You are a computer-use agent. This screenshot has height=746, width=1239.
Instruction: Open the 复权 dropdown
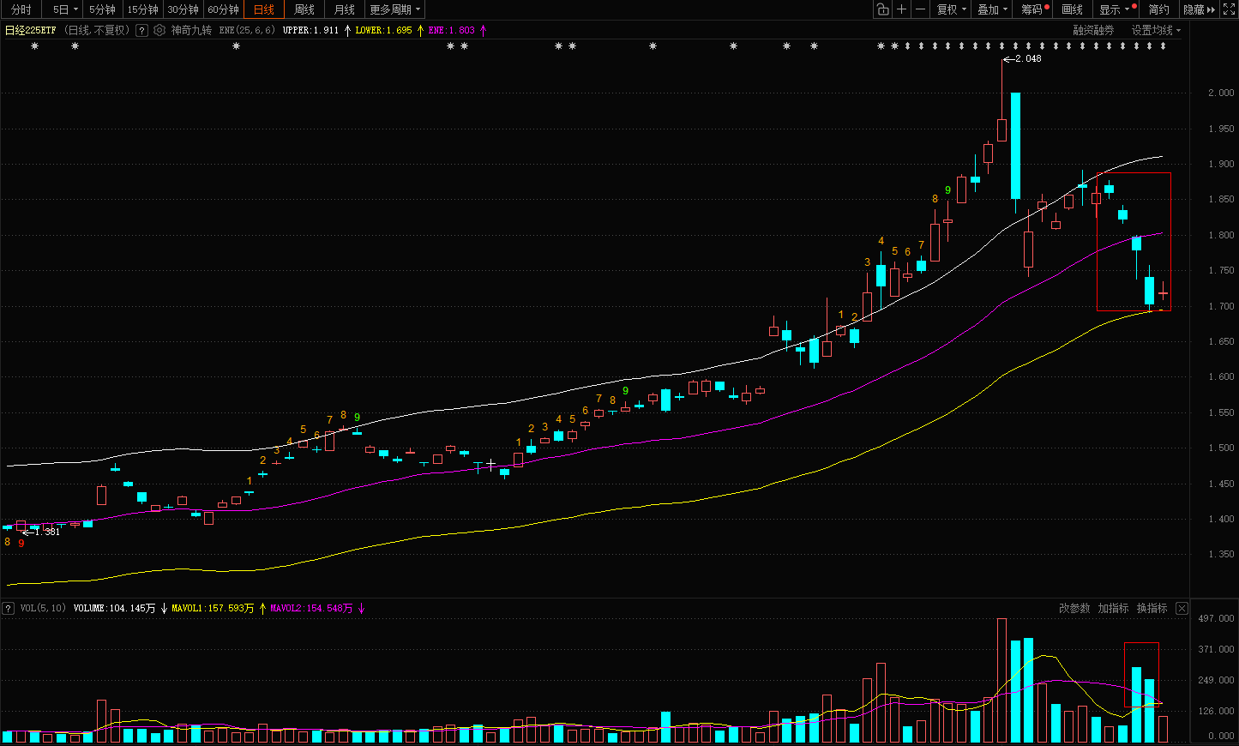951,9
